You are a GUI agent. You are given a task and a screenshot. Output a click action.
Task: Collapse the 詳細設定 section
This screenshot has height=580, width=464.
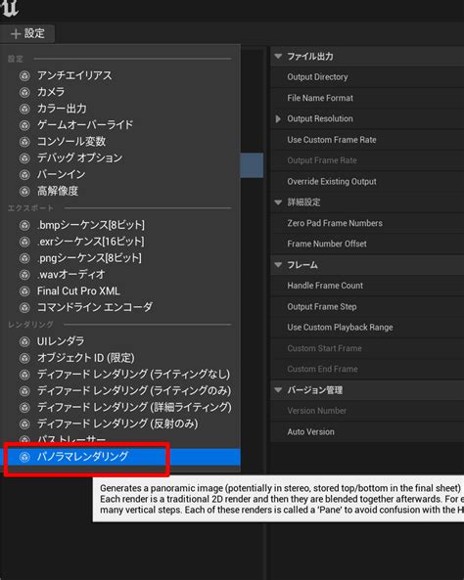278,202
